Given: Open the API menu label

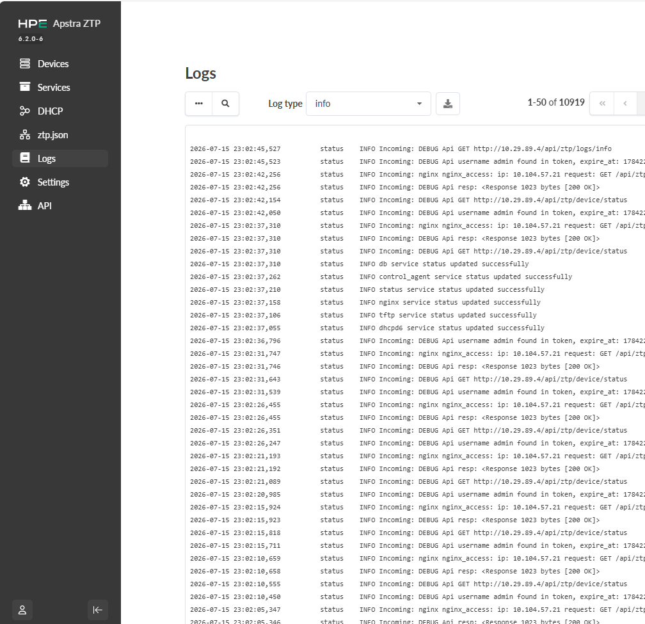Looking at the screenshot, I should click(44, 205).
